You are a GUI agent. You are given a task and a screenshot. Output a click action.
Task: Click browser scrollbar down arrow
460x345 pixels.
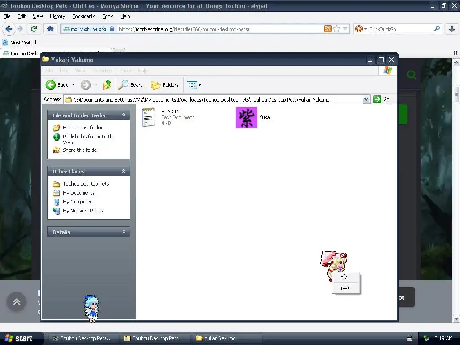(456, 318)
